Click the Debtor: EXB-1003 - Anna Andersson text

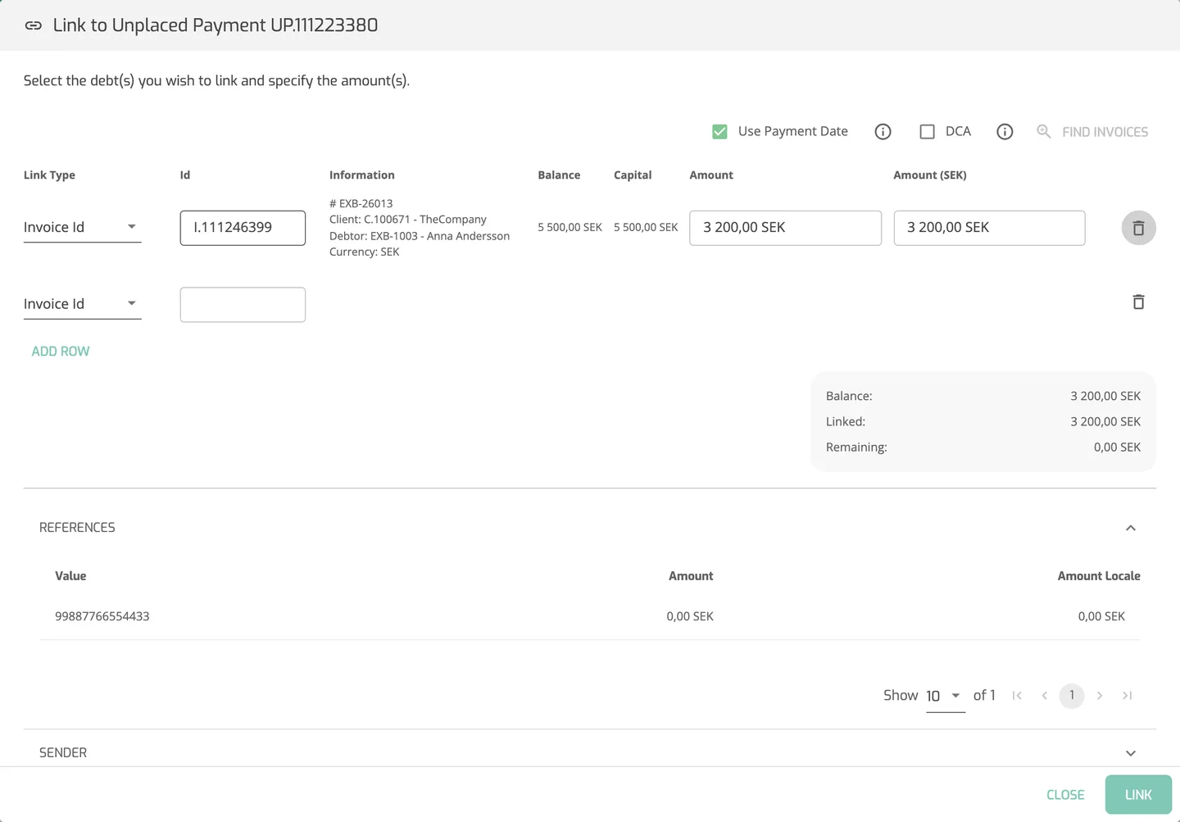[420, 236]
